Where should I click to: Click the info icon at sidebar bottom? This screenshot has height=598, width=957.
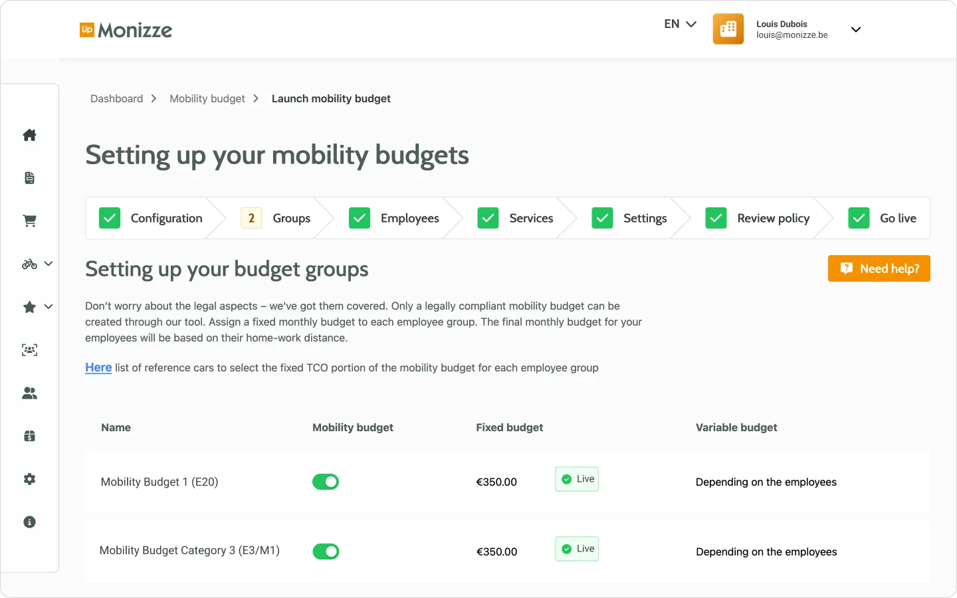click(x=29, y=522)
